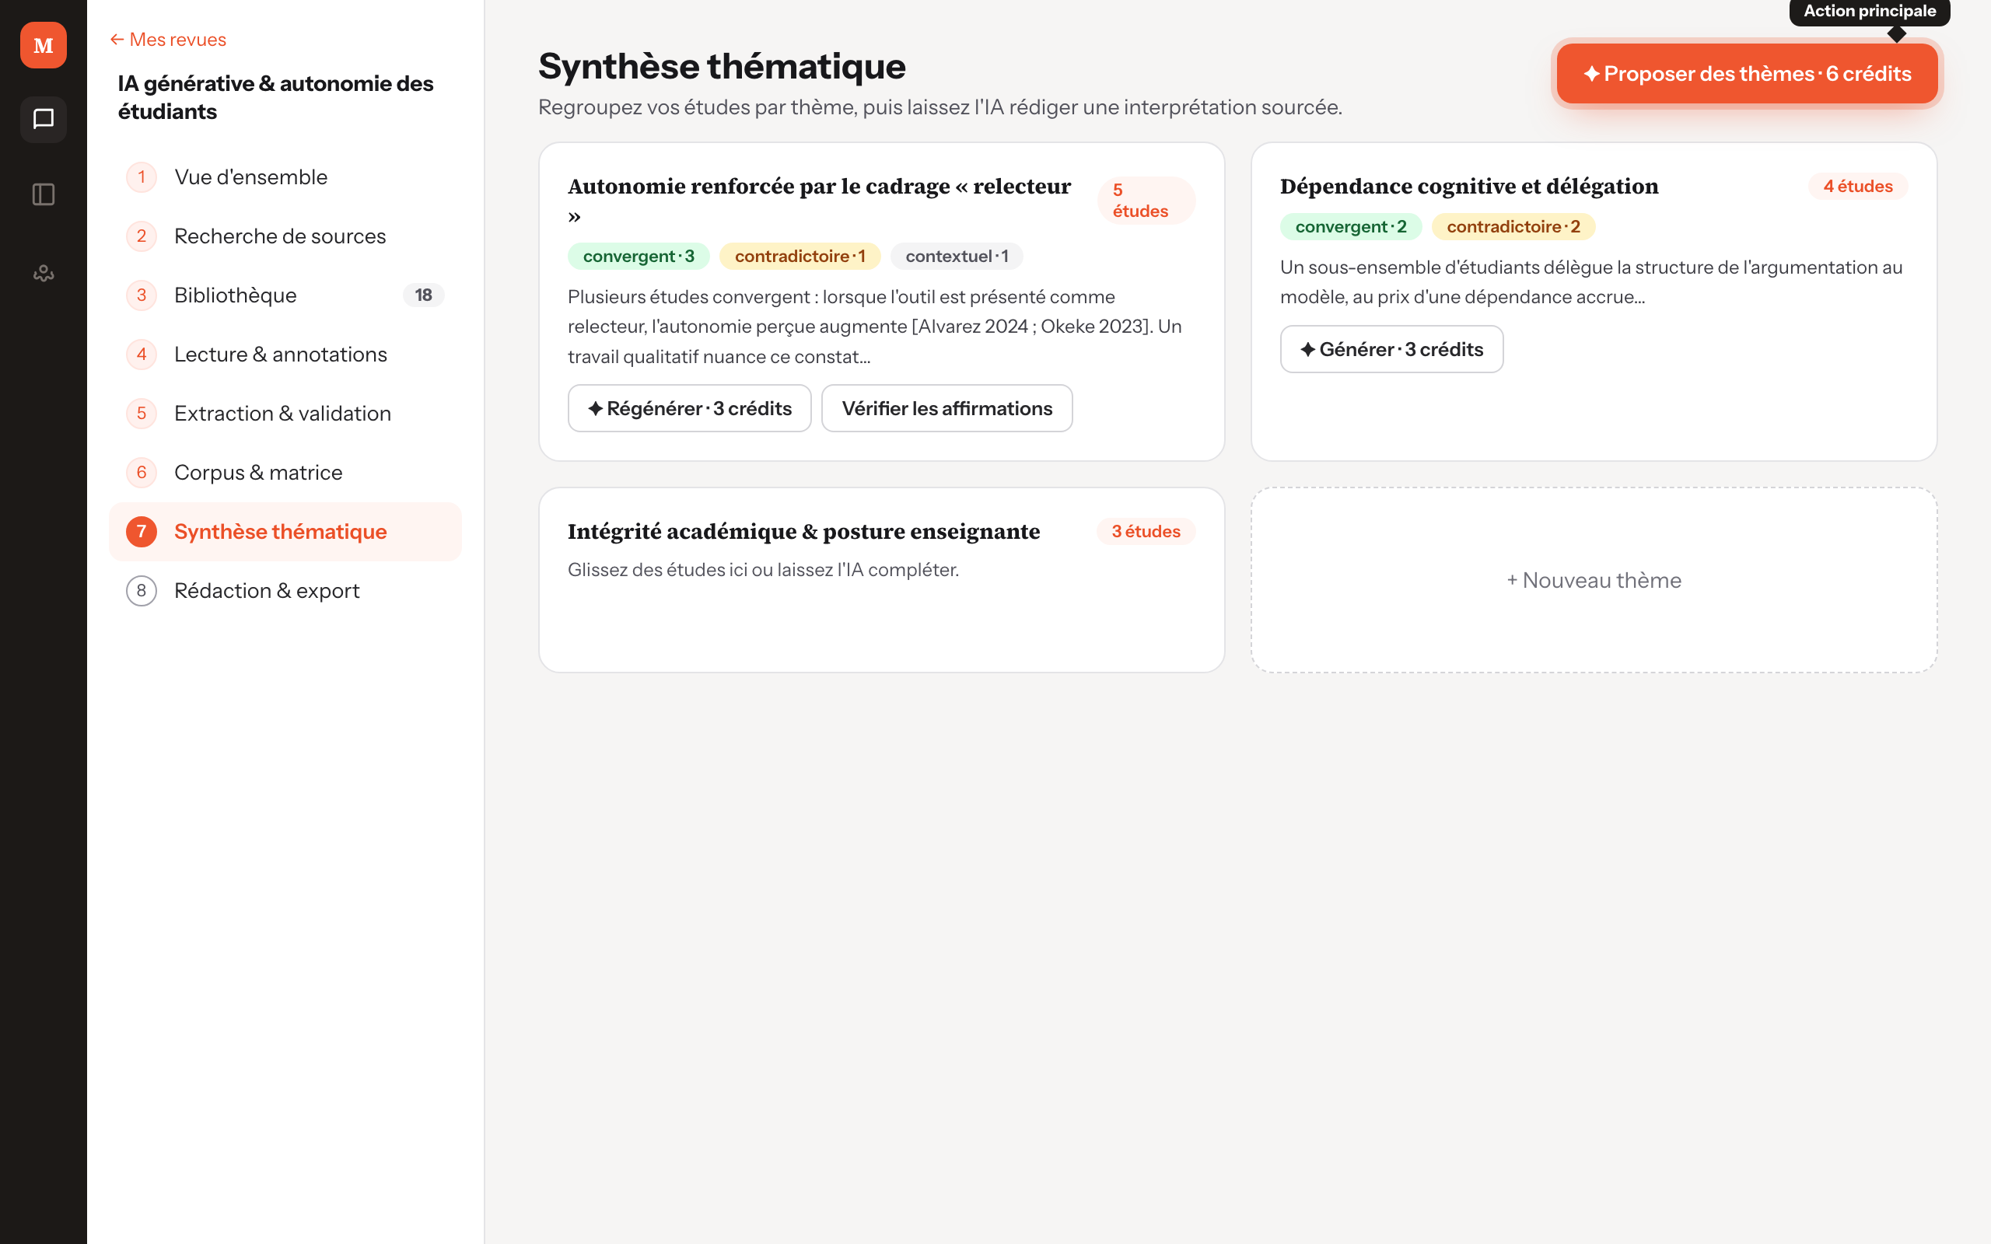Click the review title IA générative & autonomie
1991x1244 pixels.
[275, 98]
